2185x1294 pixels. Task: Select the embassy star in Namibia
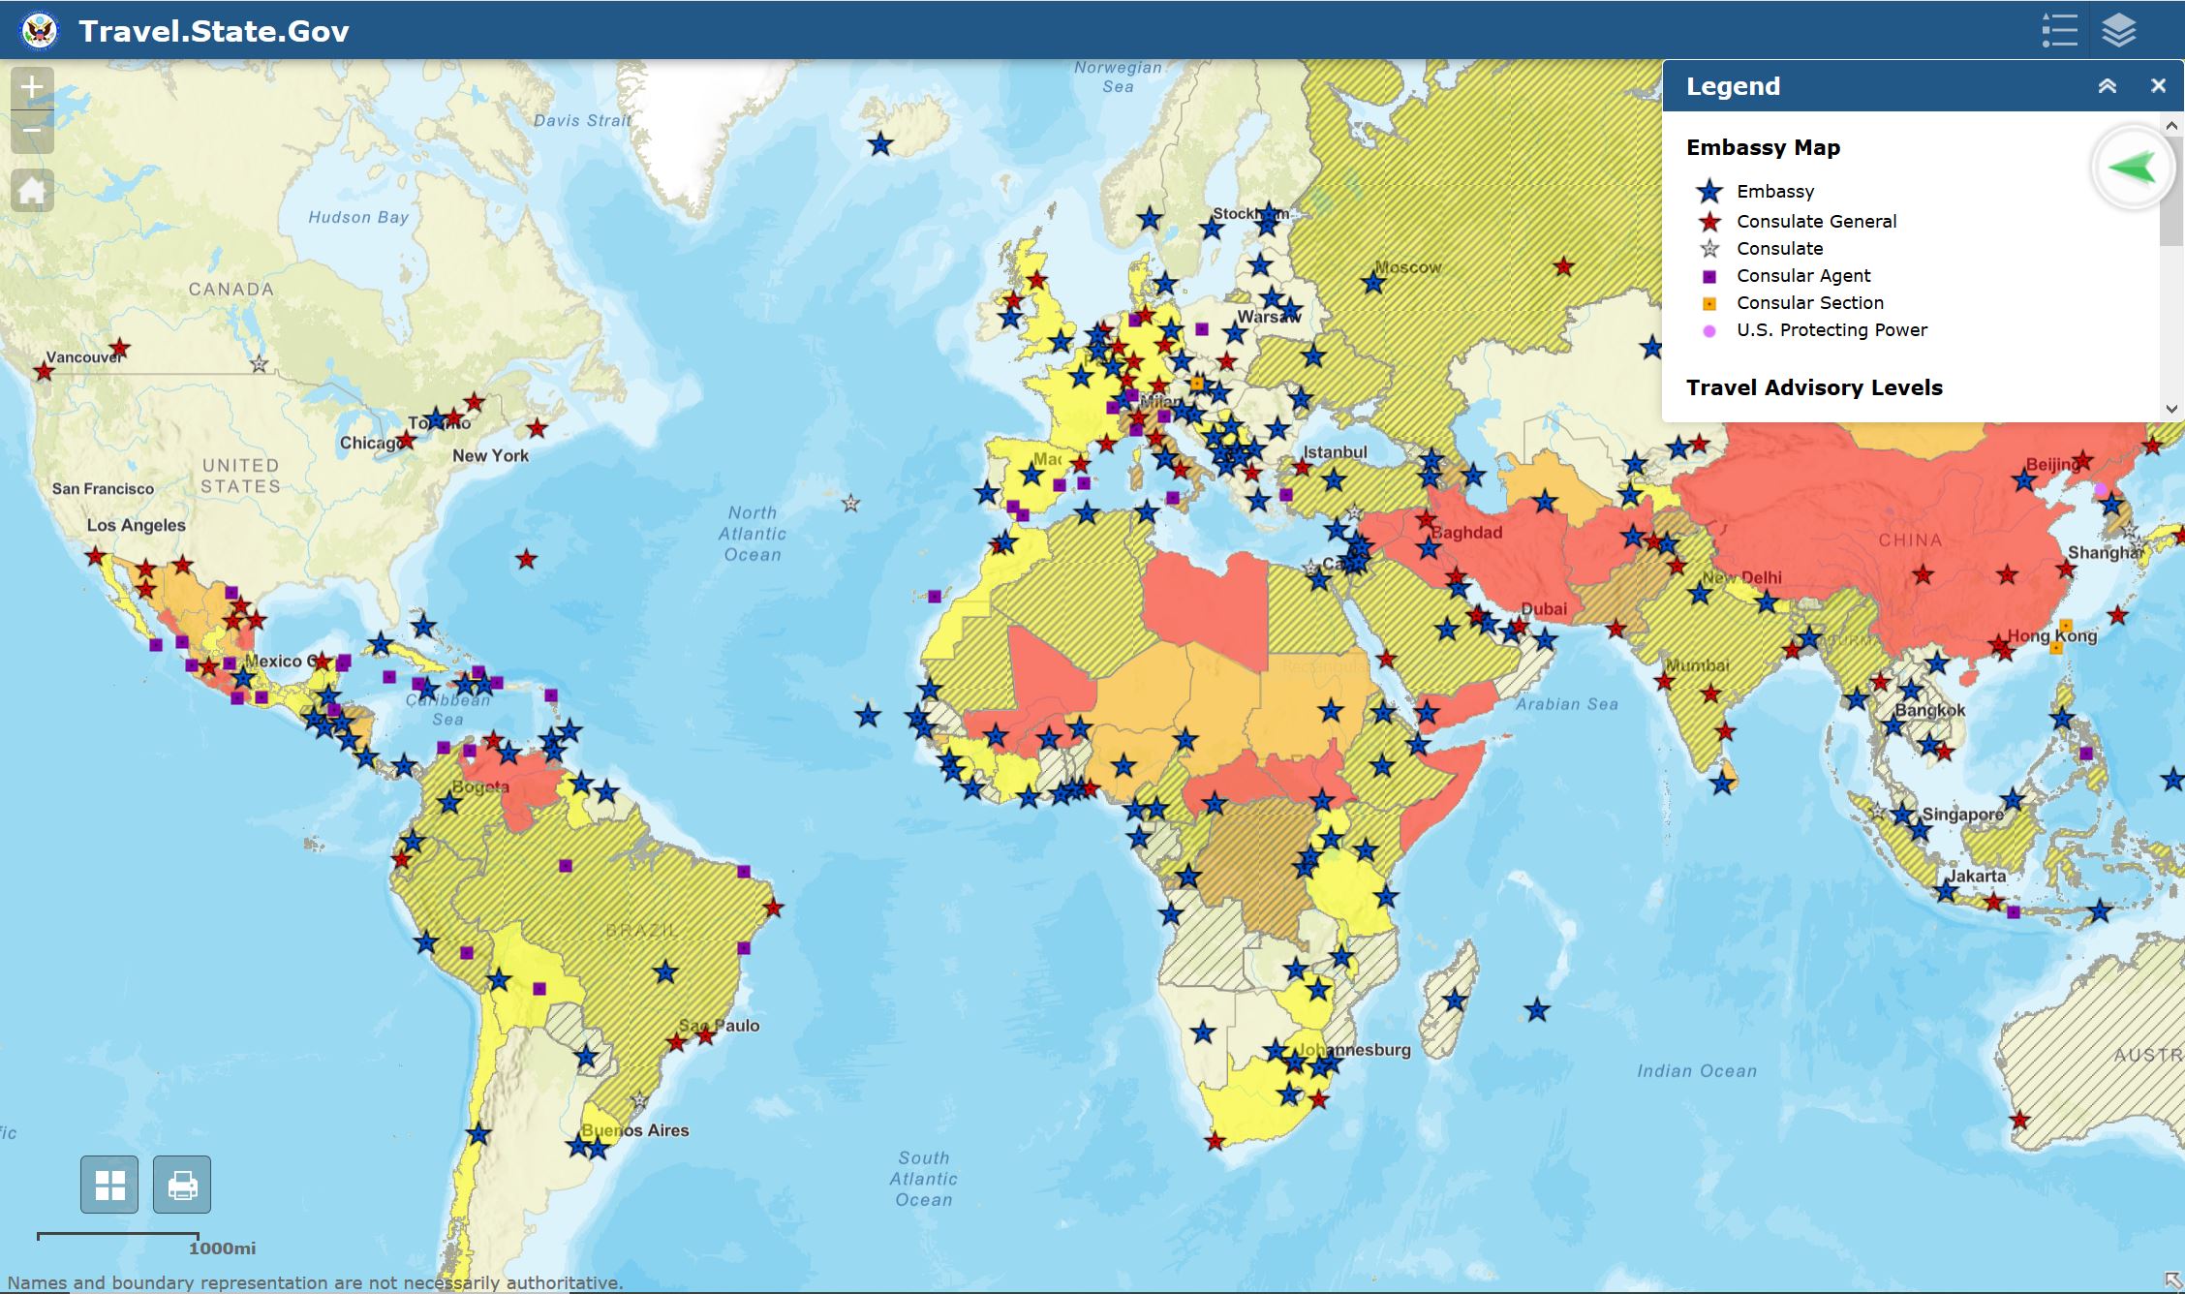[1203, 1032]
